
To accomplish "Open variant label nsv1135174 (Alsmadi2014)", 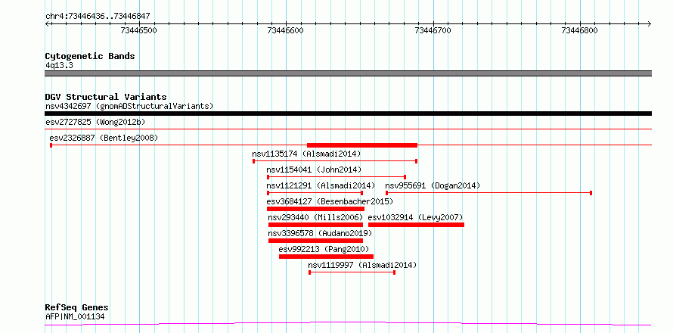I will pyautogui.click(x=306, y=154).
